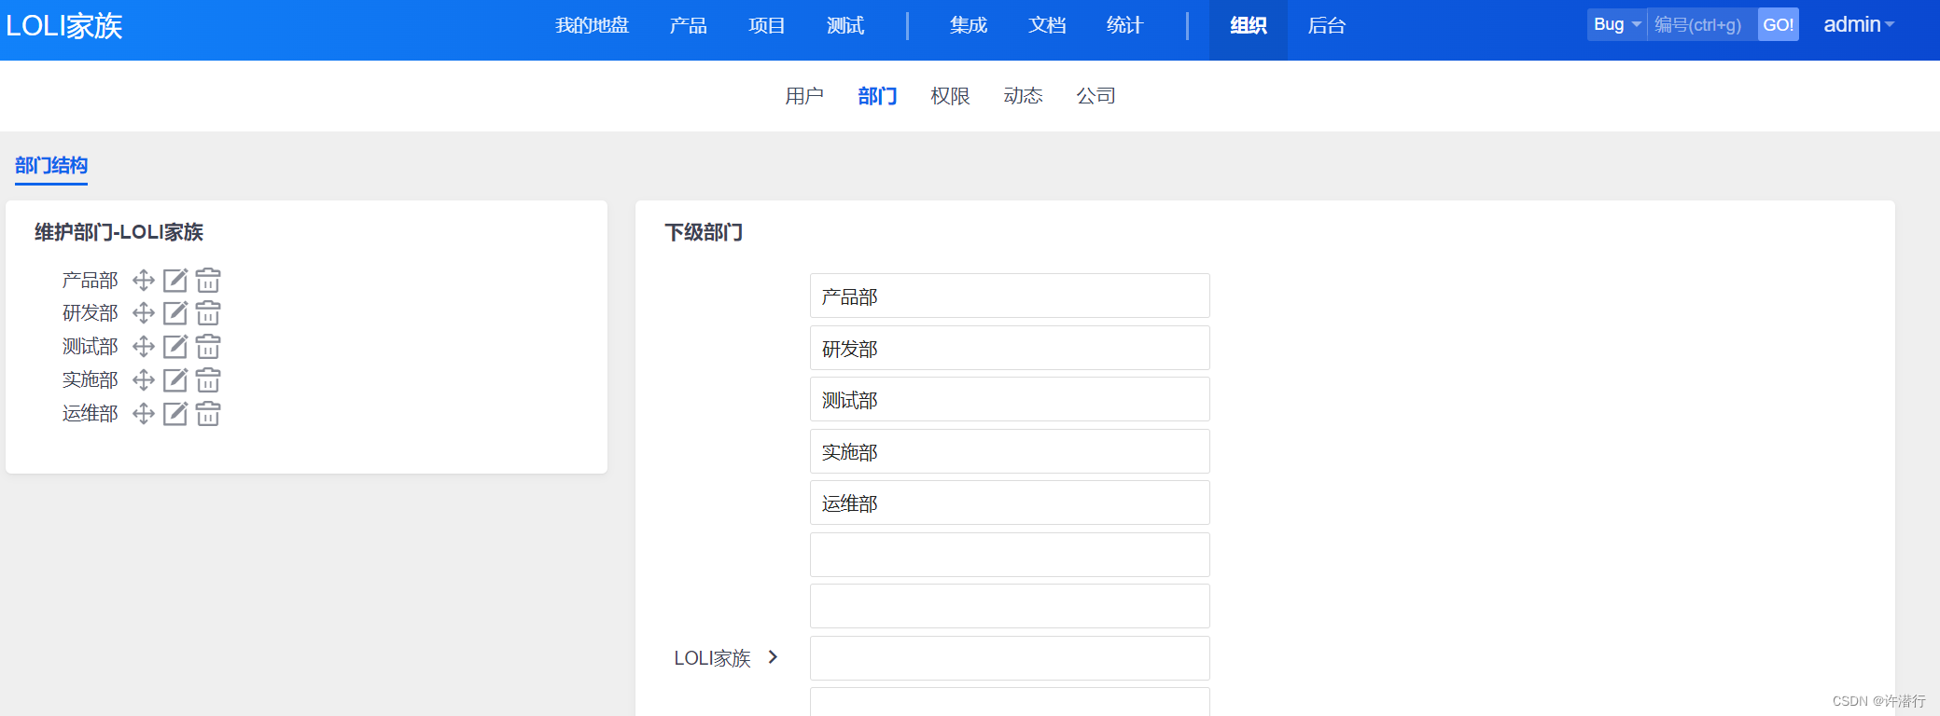The image size is (1940, 716).
Task: Click the move icon for 研发部
Action: tap(144, 313)
